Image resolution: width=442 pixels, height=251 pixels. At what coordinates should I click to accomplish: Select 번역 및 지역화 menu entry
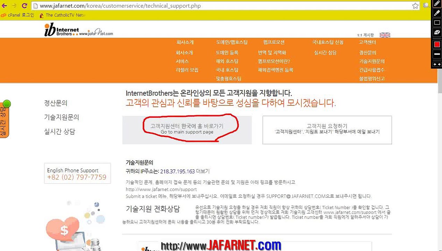click(272, 53)
